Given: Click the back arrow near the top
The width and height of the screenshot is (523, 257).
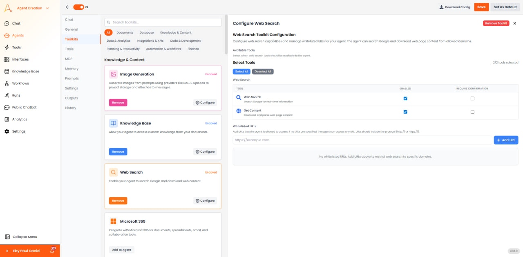Looking at the screenshot, I should click(x=67, y=7).
